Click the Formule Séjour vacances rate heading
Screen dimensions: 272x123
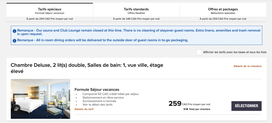click(97, 90)
